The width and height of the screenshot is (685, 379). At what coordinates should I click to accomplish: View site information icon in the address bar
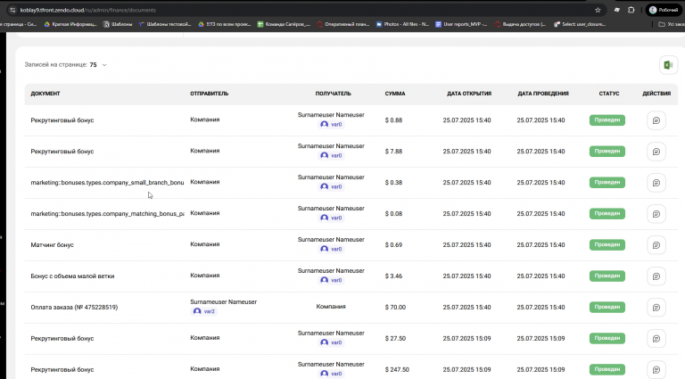pyautogui.click(x=12, y=10)
